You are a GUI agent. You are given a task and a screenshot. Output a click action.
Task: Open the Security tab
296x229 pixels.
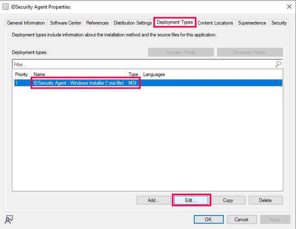point(279,23)
